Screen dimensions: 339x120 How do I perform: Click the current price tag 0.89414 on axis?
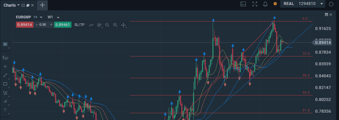pyautogui.click(x=322, y=43)
